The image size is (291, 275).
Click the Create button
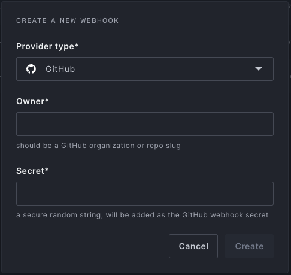[249, 246]
